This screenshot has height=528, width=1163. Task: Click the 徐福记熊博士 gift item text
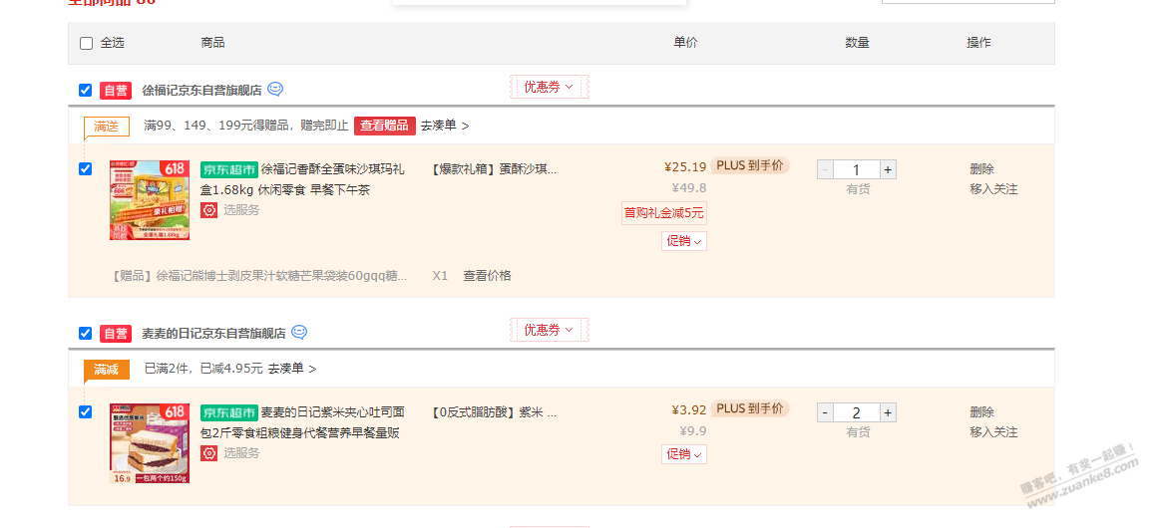(259, 276)
